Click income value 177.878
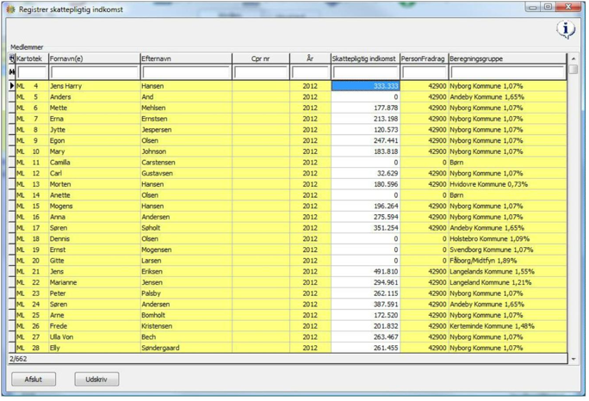Screen dimensions: 589x401 tap(386, 108)
